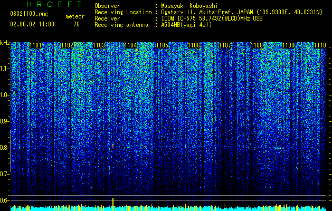Select the filename 06021100.png
332x211 pixels.
point(29,14)
